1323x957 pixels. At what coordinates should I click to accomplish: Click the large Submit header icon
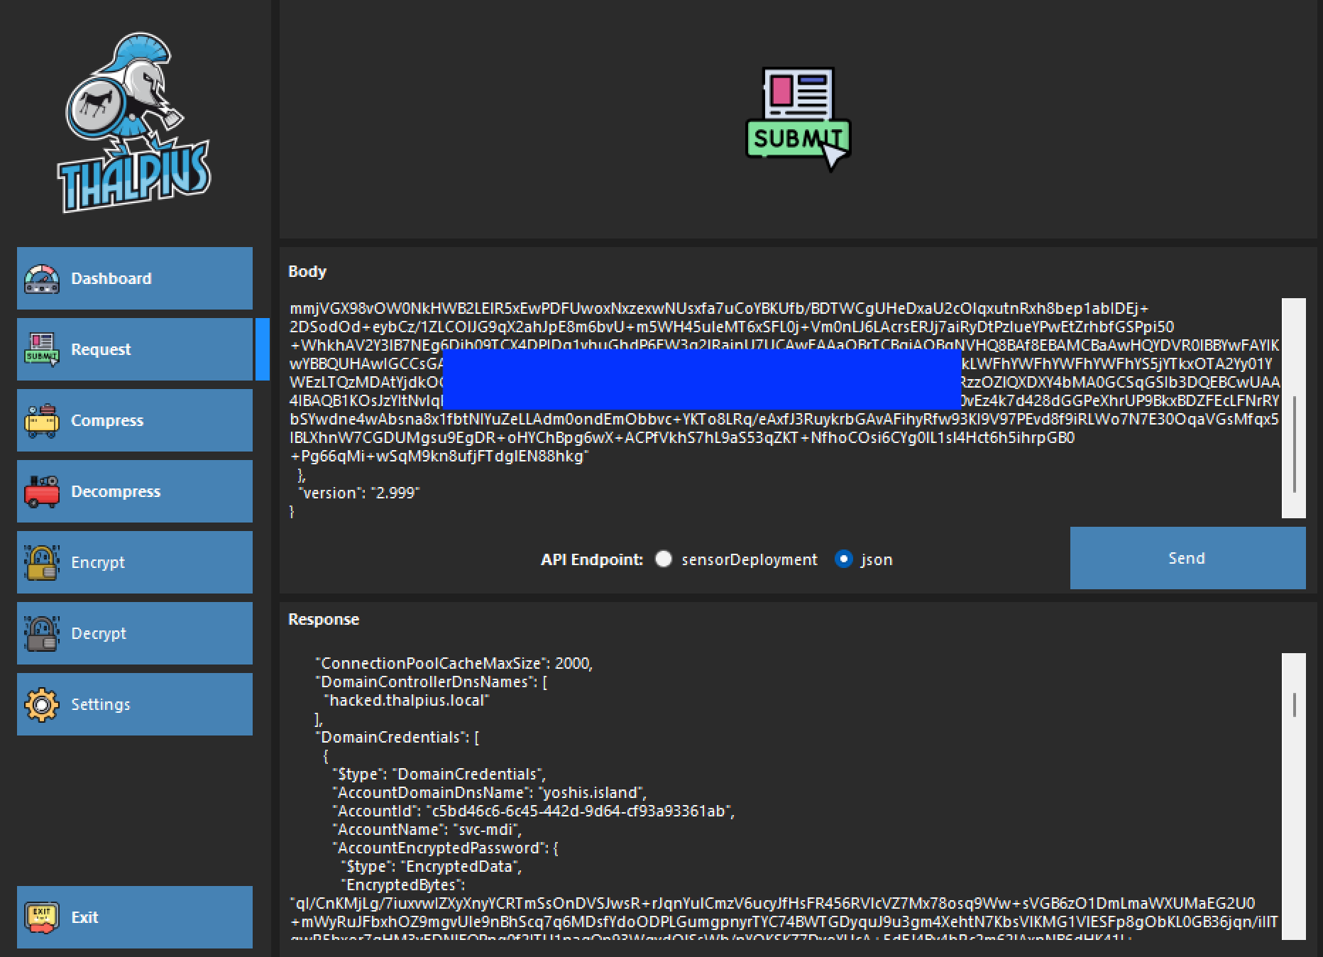pyautogui.click(x=798, y=119)
